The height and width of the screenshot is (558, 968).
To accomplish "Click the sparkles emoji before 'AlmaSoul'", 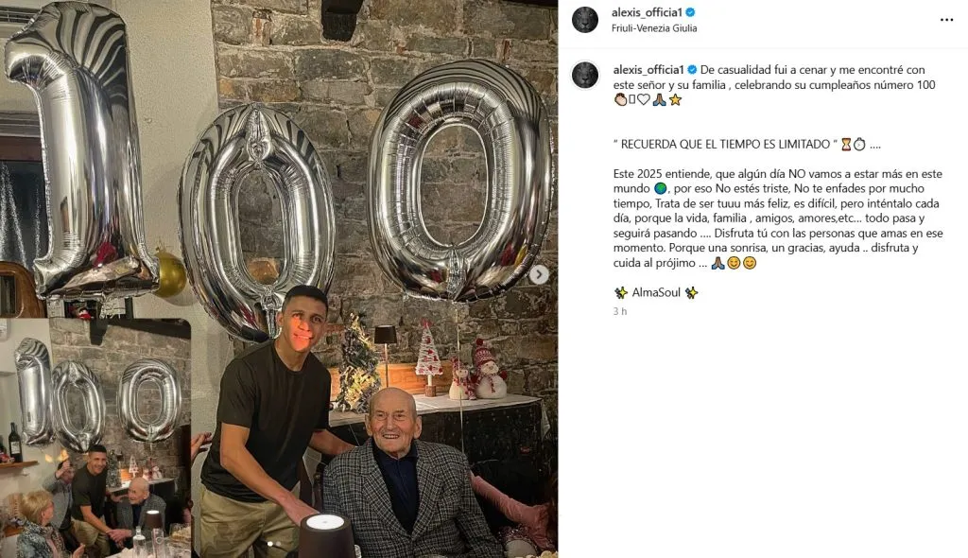I will (x=621, y=292).
